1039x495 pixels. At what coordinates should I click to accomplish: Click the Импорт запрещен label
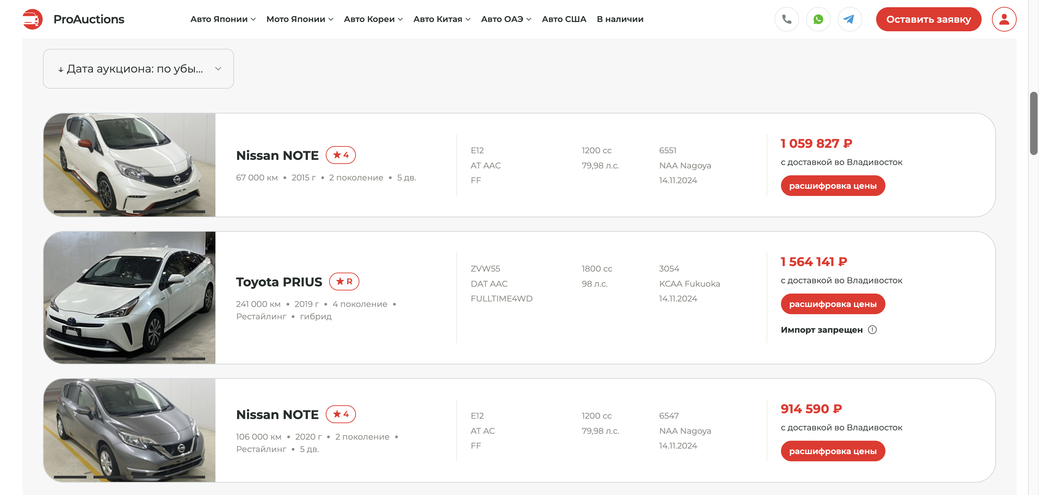click(821, 330)
